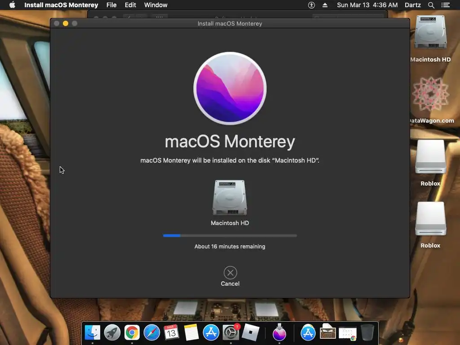
Task: Select the upper Roblox disk on desktop
Action: pyautogui.click(x=430, y=157)
